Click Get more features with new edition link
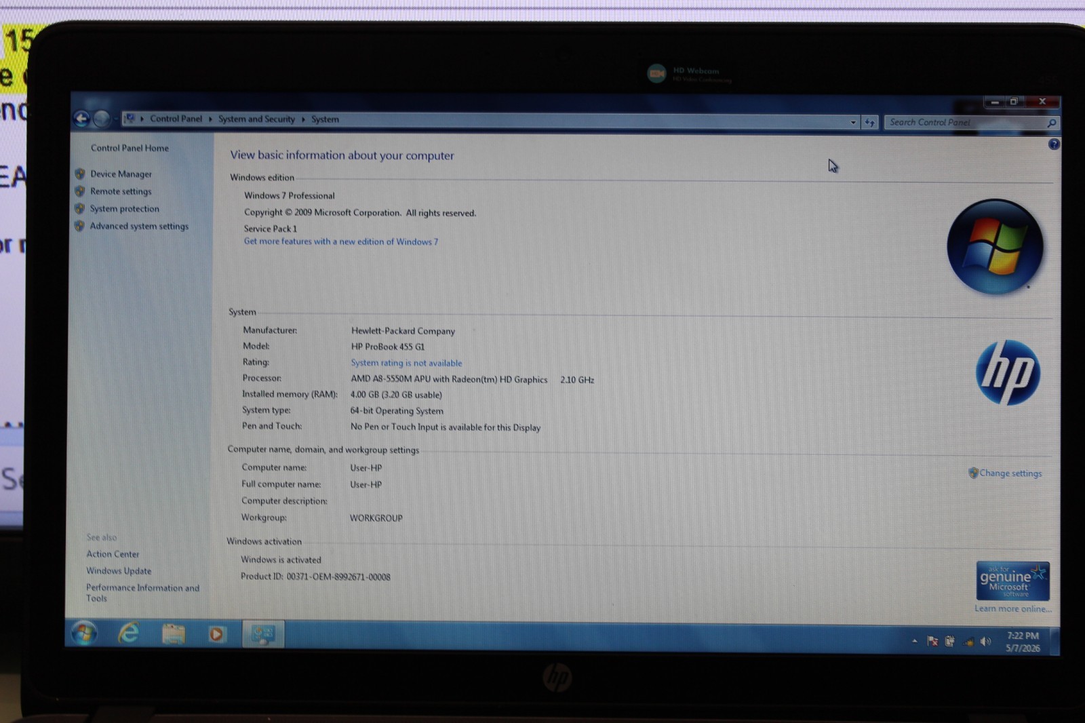The width and height of the screenshot is (1085, 723). click(x=341, y=241)
